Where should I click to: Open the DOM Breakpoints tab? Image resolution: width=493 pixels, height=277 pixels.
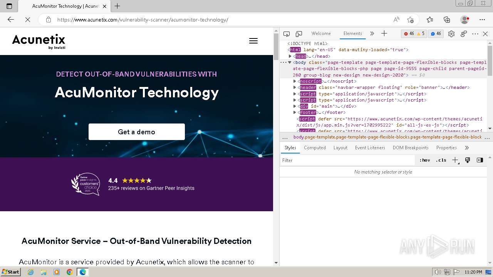pyautogui.click(x=411, y=148)
